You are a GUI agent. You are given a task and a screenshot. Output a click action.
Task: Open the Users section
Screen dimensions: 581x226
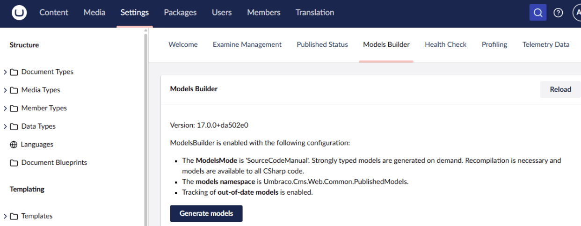click(x=222, y=13)
